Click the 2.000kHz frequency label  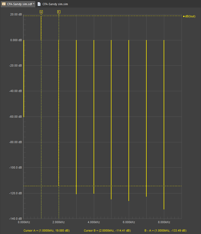pyautogui.click(x=58, y=222)
